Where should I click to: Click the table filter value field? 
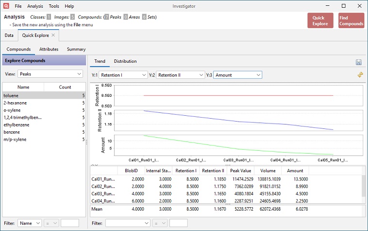coord(179,223)
